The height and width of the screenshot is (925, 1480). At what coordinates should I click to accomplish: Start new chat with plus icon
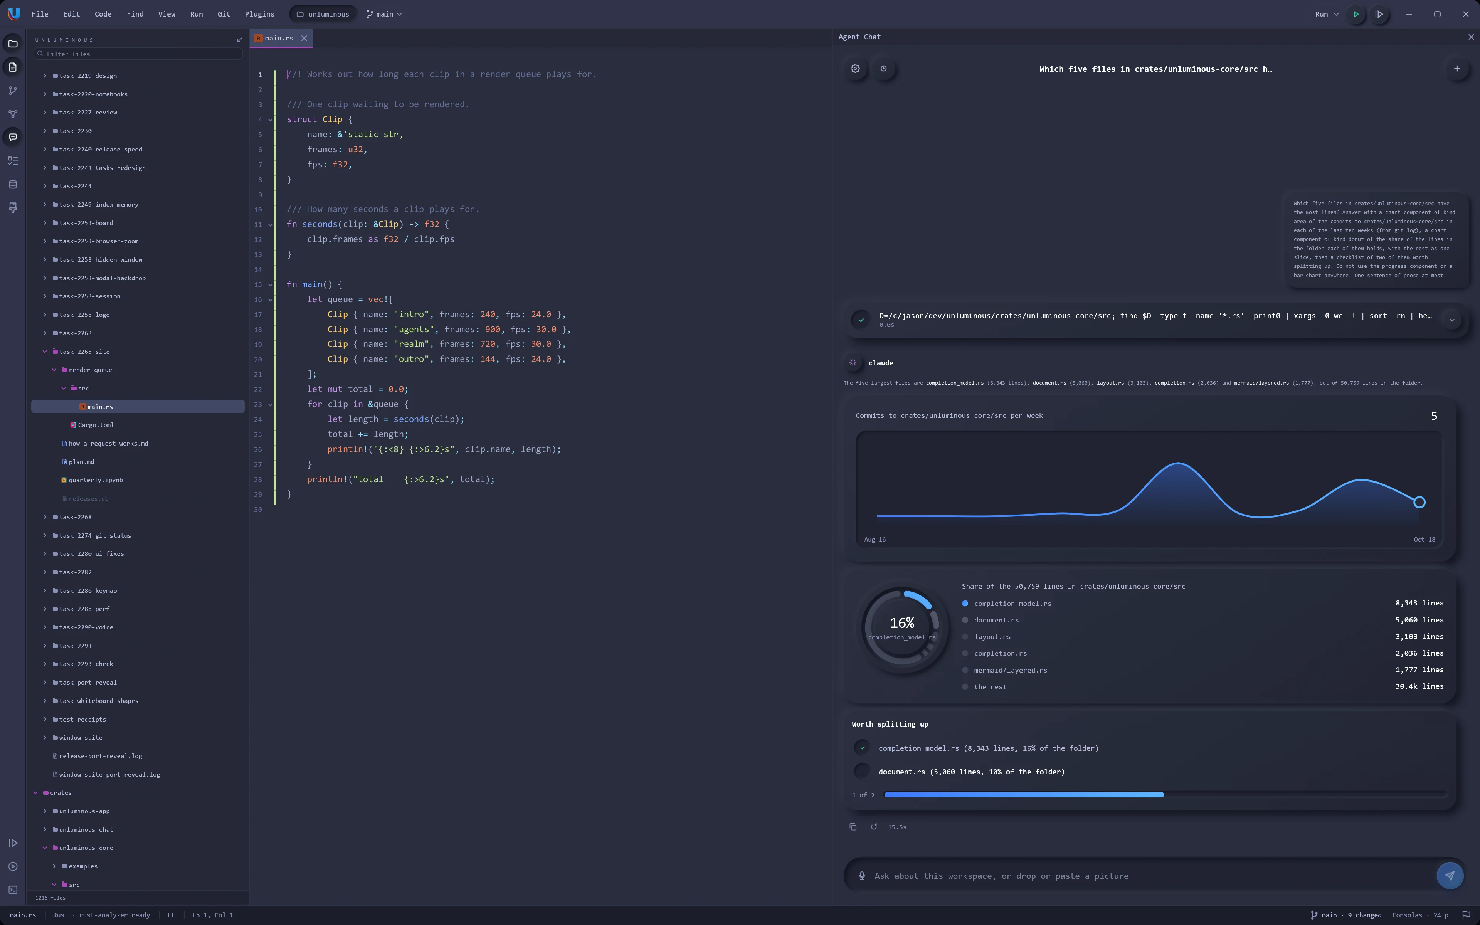pyautogui.click(x=1457, y=69)
